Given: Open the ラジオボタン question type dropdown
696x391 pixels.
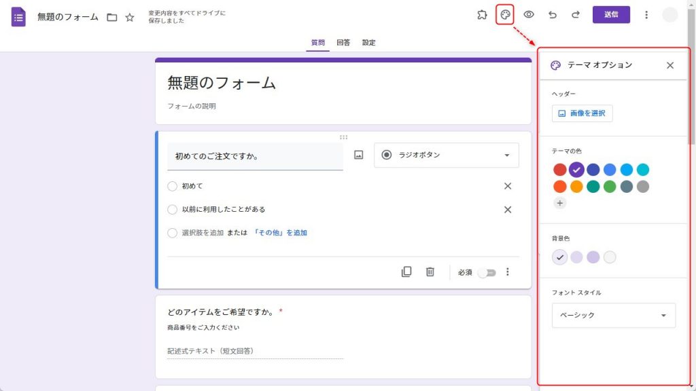Looking at the screenshot, I should click(446, 155).
